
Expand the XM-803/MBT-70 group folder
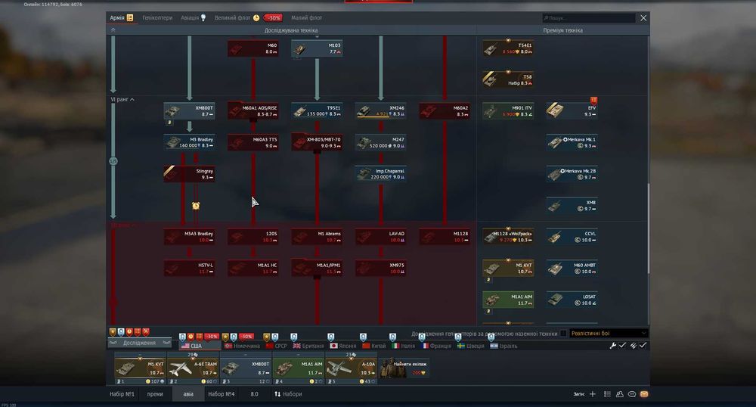click(x=317, y=142)
